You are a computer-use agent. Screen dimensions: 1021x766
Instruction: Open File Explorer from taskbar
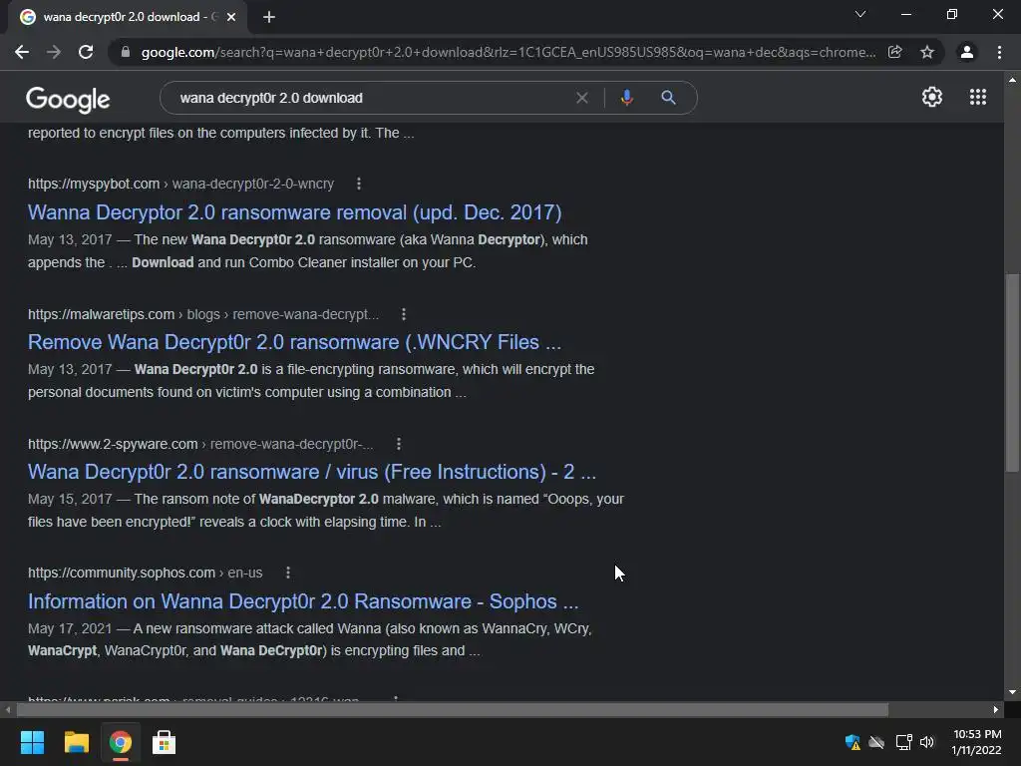76,742
